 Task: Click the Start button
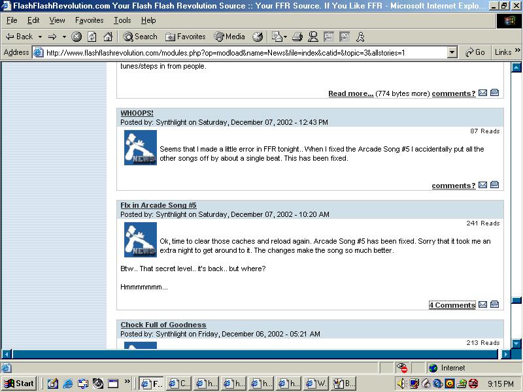(x=20, y=384)
